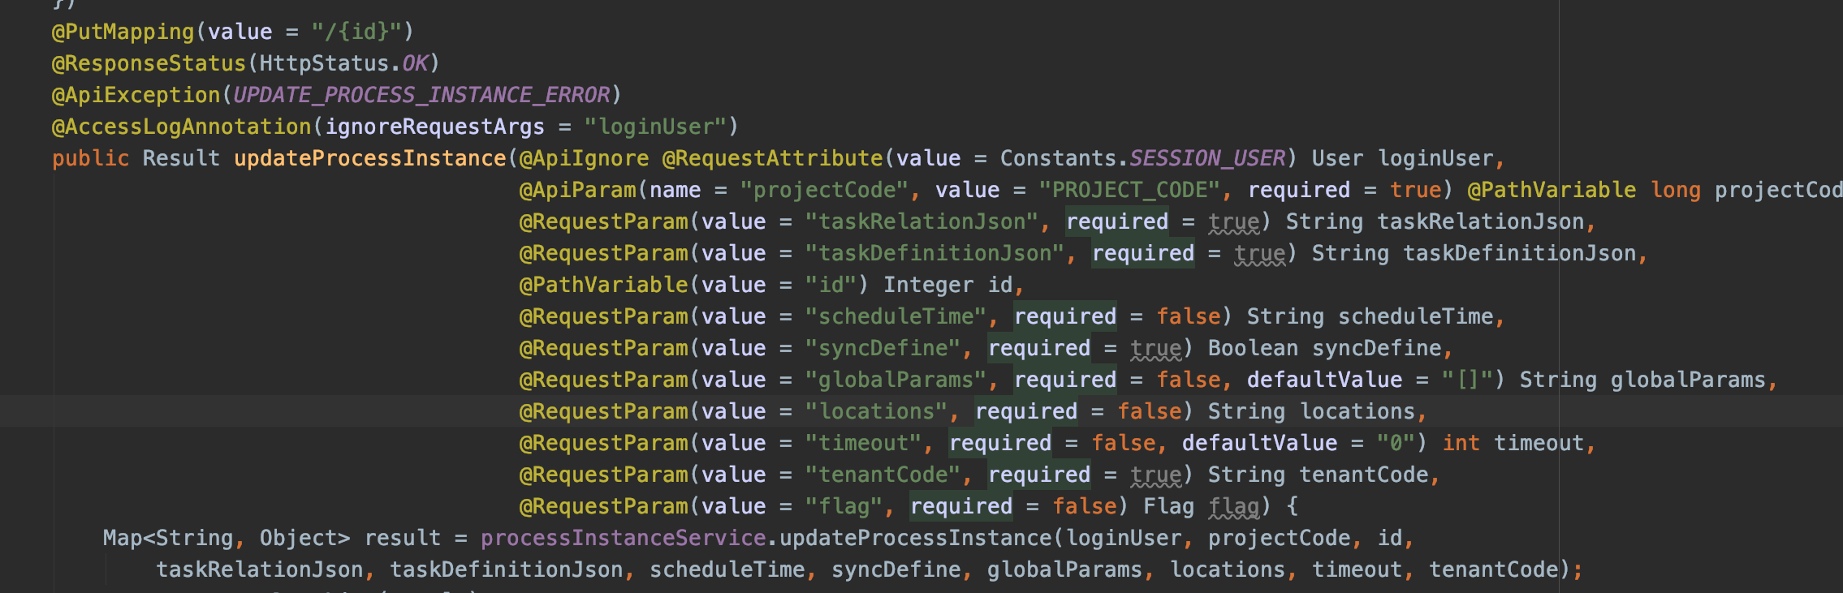Click "taskDefinitionJson" string literal

(935, 253)
